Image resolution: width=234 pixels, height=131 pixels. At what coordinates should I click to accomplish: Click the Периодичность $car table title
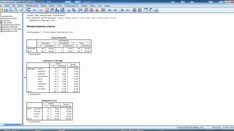(49, 101)
